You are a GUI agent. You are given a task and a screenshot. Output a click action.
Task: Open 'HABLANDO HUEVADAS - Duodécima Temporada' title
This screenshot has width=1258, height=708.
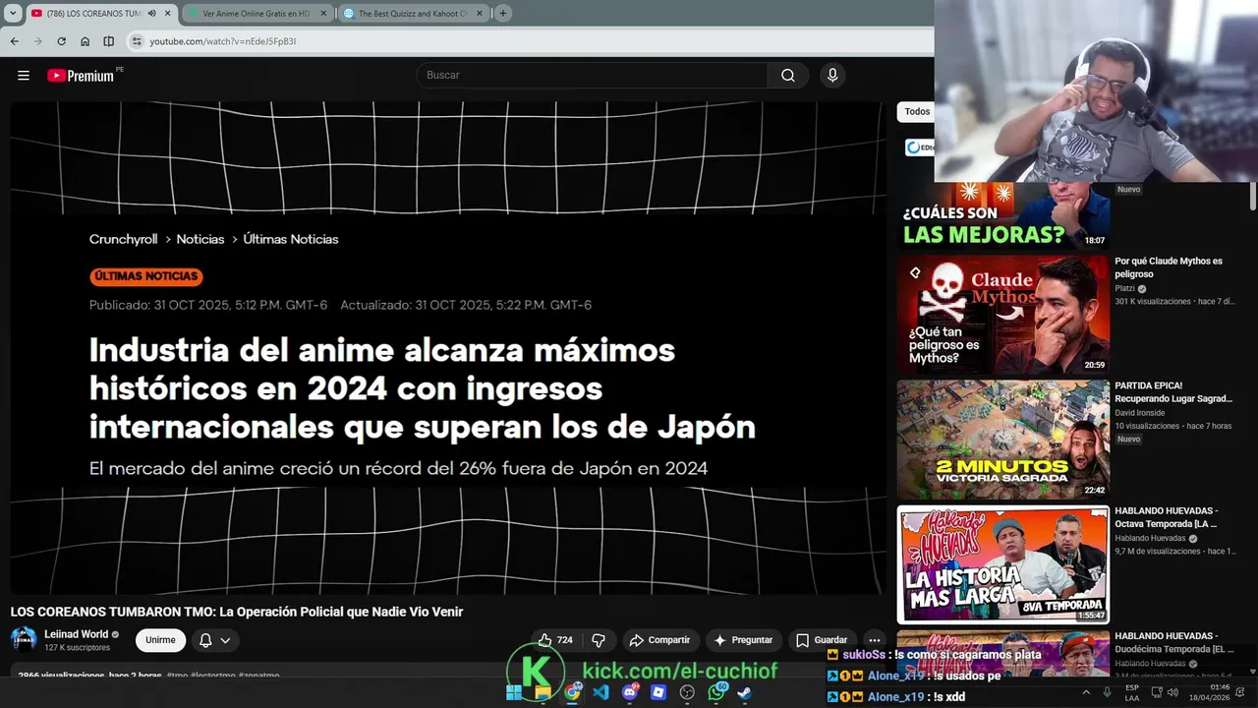pos(1174,642)
